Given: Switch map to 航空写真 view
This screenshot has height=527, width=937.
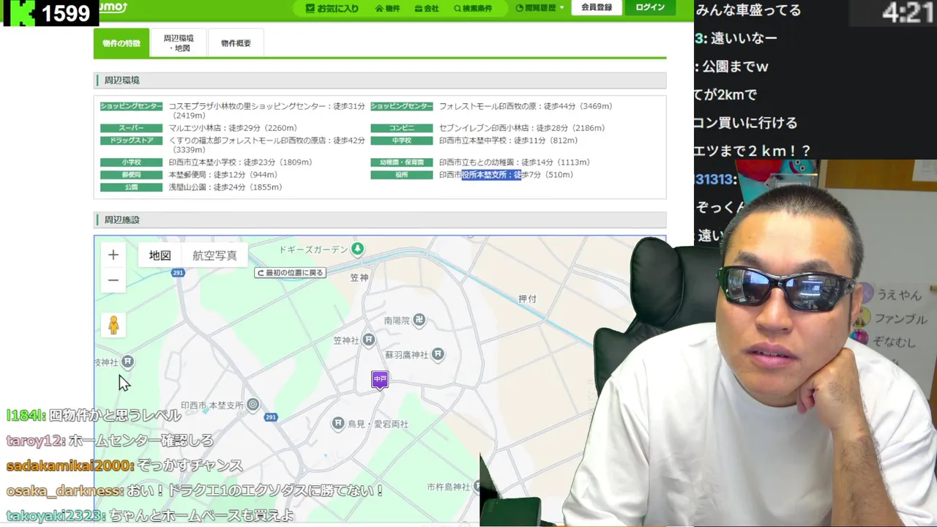Looking at the screenshot, I should click(x=214, y=255).
